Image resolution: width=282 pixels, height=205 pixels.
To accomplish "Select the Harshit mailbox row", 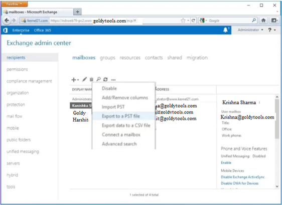I will (143, 119).
